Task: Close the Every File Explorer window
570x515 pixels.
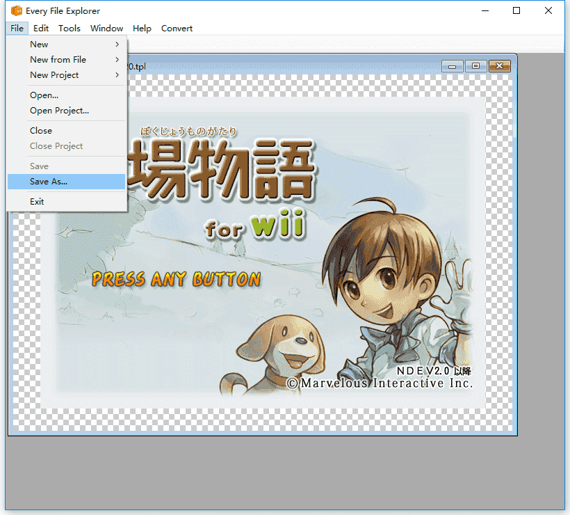Action: [548, 11]
